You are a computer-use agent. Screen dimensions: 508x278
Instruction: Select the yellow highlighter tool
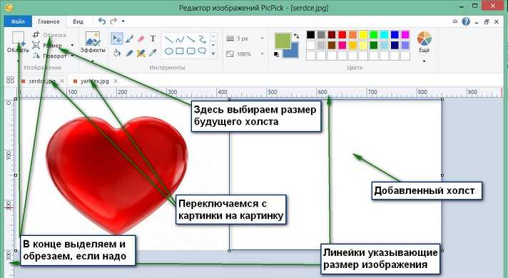(141, 53)
